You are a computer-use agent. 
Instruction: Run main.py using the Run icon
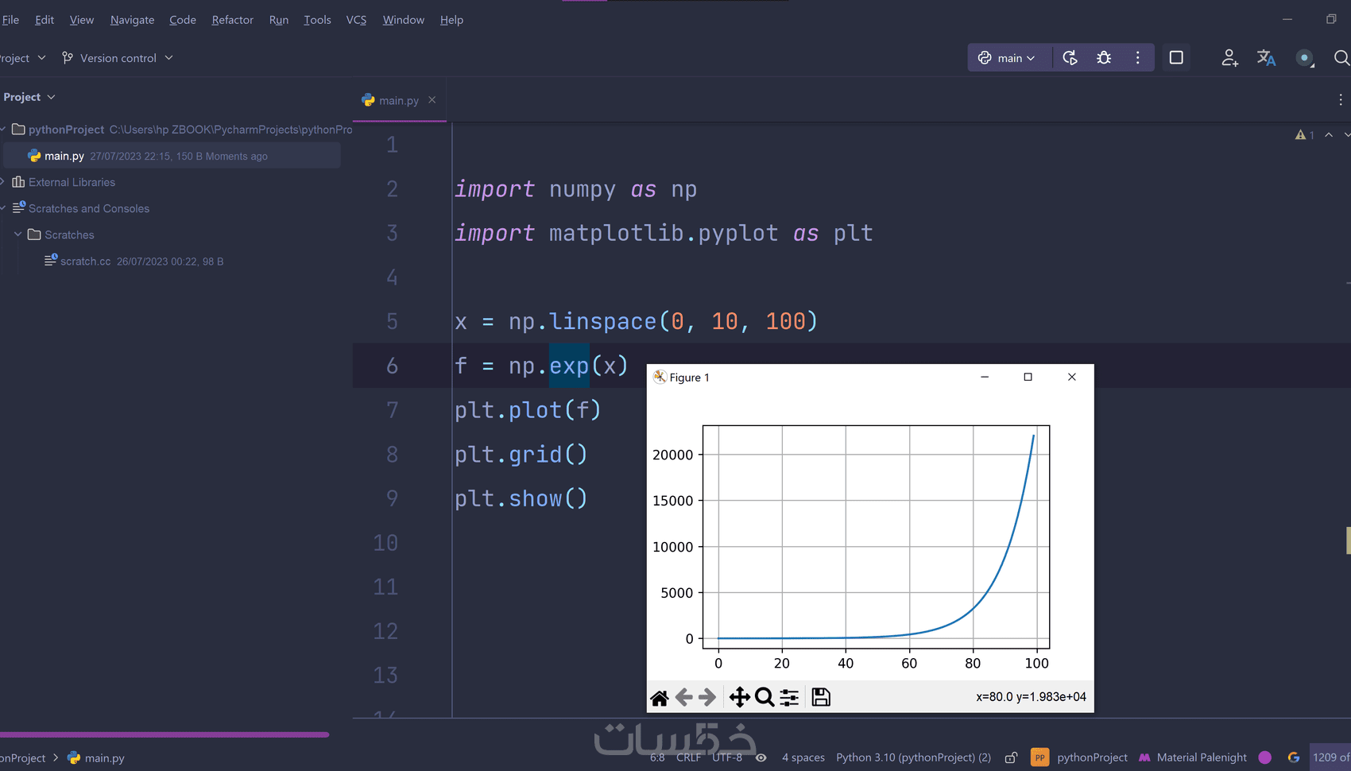pos(1070,57)
